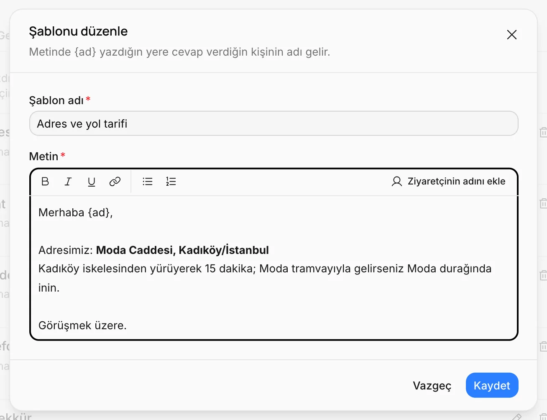
Task: Click the Şablon adı input field
Action: tap(274, 123)
